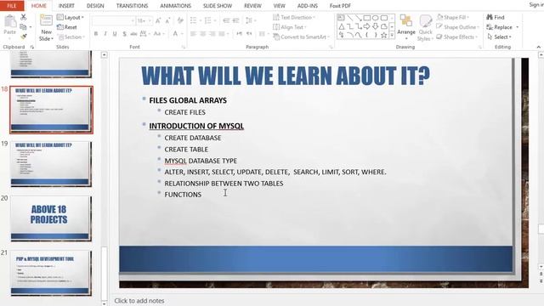544x306 pixels.
Task: Select the oval shape
Action: [x=376, y=18]
